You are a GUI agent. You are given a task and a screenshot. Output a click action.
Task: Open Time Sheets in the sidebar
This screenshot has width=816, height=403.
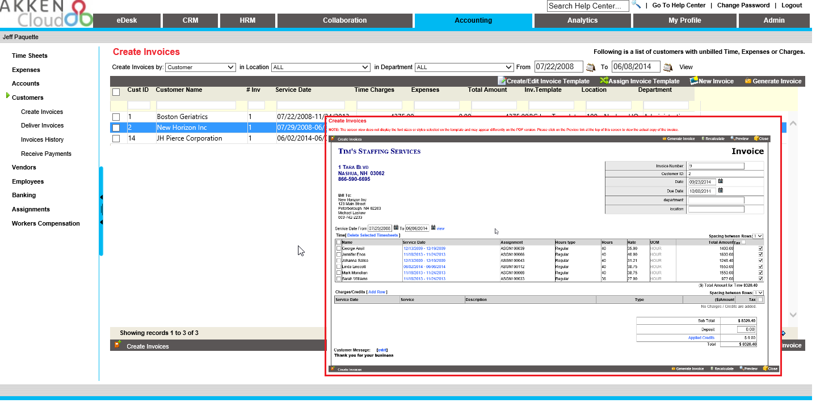pyautogui.click(x=30, y=56)
